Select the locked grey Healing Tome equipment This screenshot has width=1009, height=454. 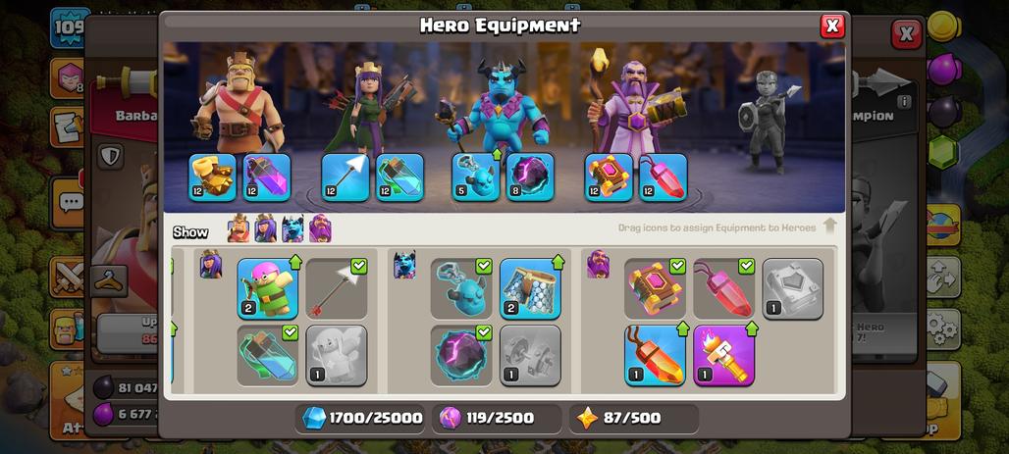point(793,288)
